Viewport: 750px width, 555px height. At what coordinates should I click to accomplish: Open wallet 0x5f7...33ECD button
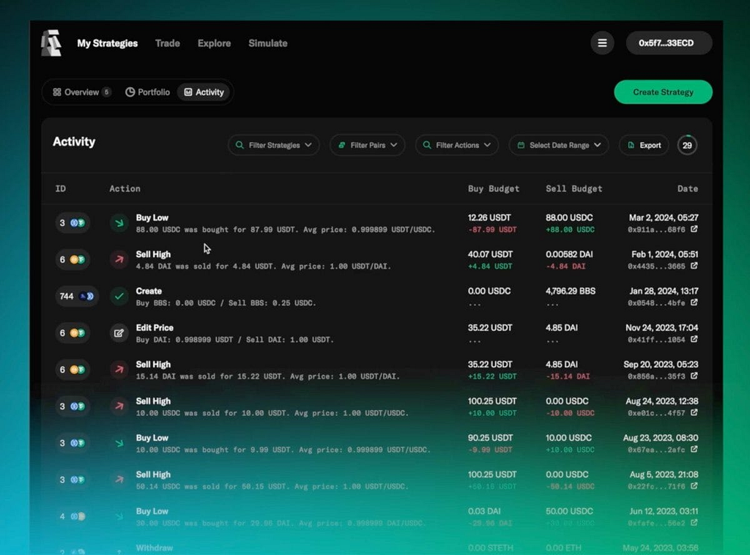[x=669, y=43]
